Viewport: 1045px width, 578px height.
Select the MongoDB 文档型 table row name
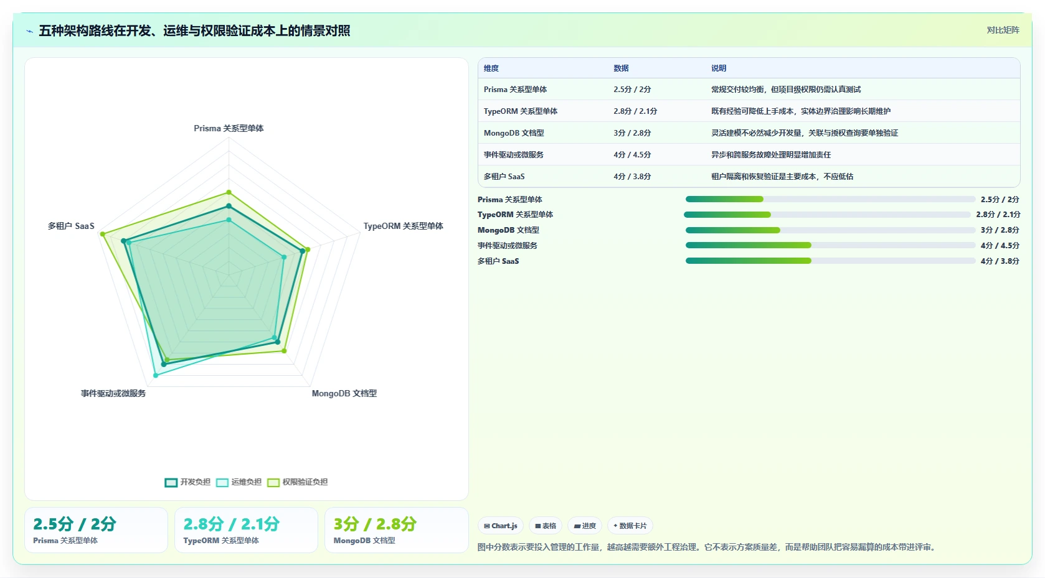(514, 133)
